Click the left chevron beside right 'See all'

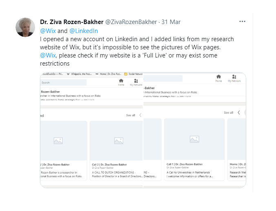(x=239, y=112)
